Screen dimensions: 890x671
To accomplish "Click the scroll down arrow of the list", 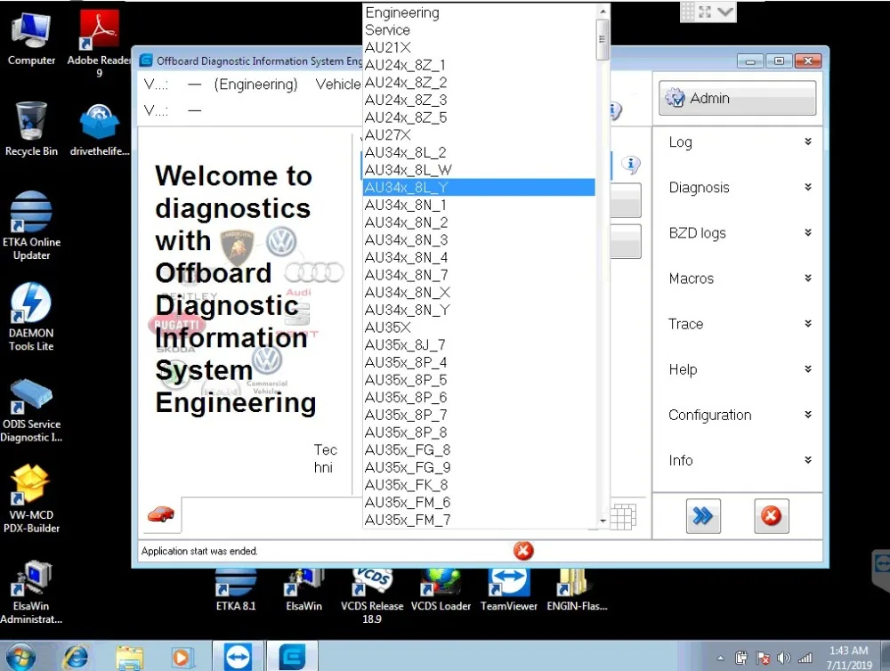I will tap(603, 521).
